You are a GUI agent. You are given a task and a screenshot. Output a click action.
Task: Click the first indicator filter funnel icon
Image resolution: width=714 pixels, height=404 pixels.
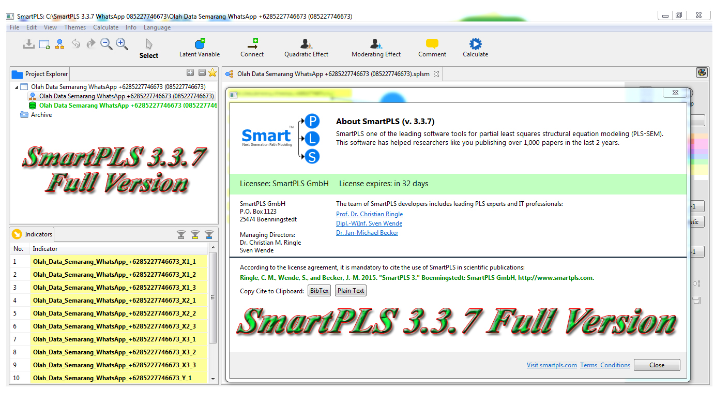pyautogui.click(x=181, y=235)
